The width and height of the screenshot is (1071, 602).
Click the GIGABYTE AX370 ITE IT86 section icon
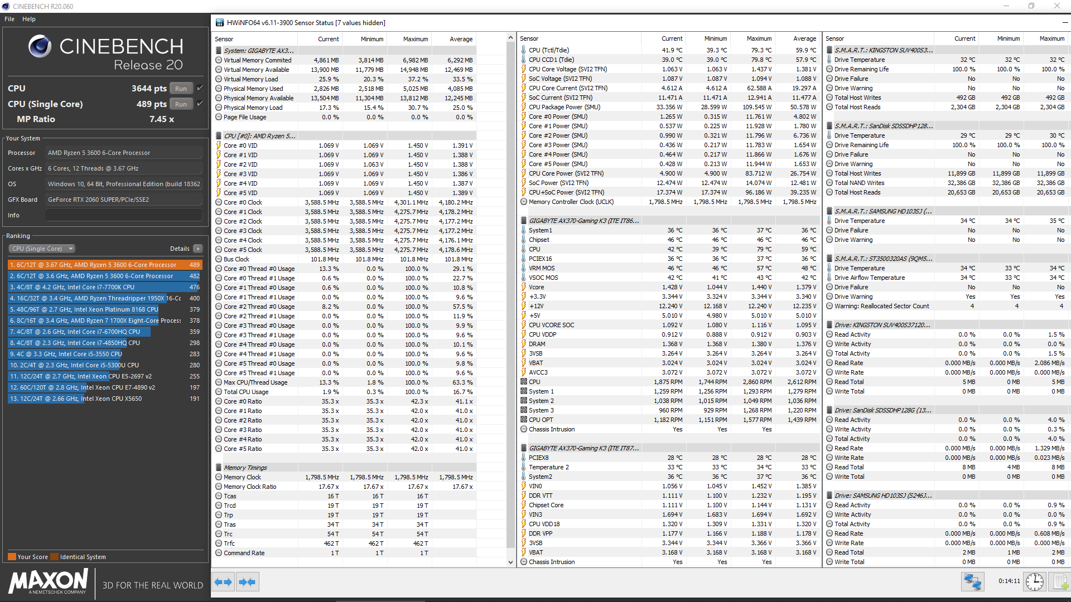(524, 221)
